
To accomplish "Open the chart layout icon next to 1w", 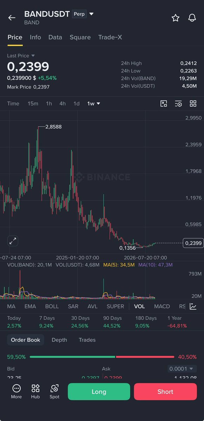I will click(x=164, y=103).
